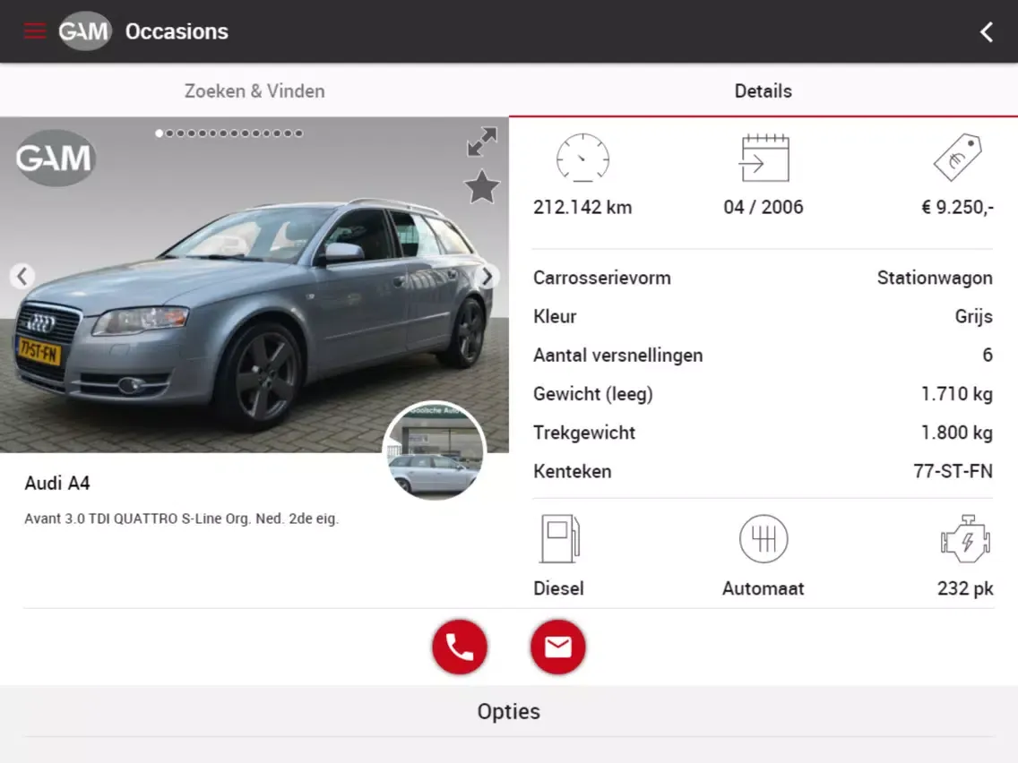This screenshot has width=1018, height=763.
Task: Click the Diesel label
Action: click(x=558, y=588)
